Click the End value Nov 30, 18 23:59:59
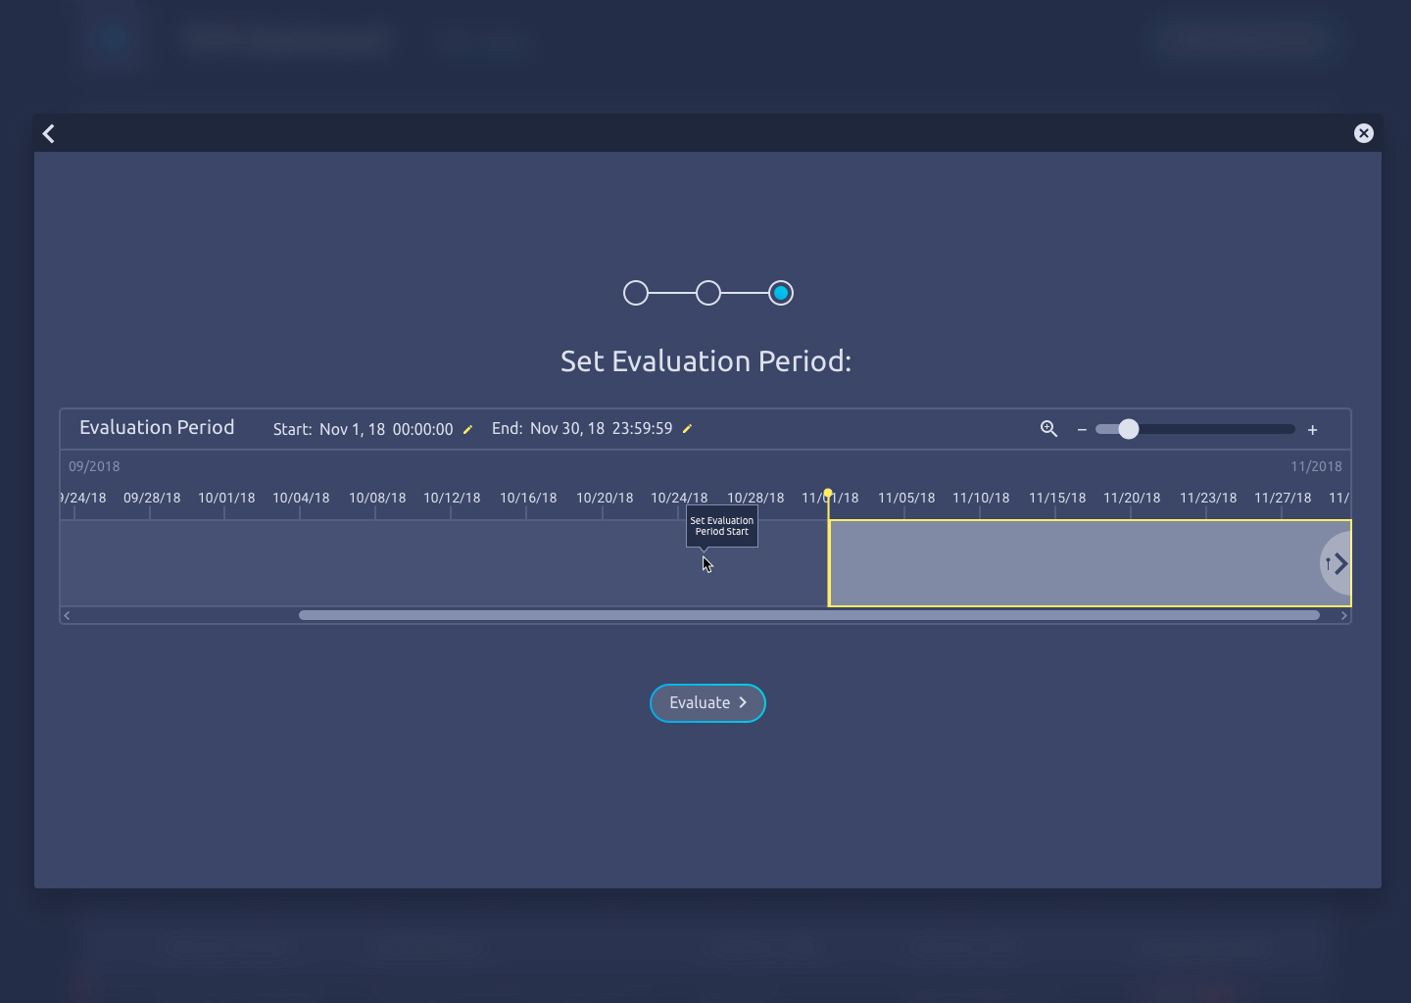Screen dimensions: 1411x1003 [602, 429]
